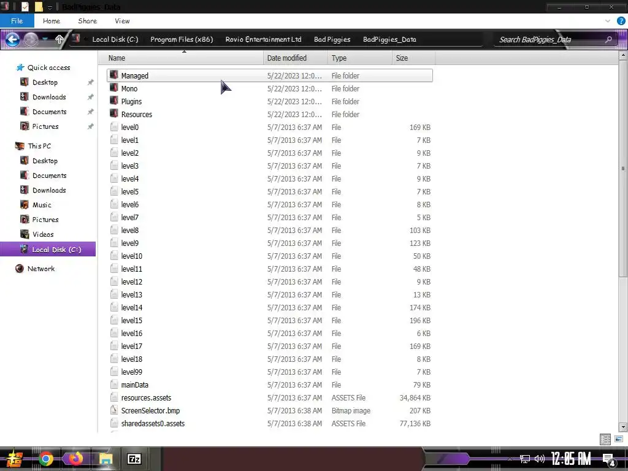The width and height of the screenshot is (628, 471).
Task: Select the mainData file
Action: tap(270, 385)
